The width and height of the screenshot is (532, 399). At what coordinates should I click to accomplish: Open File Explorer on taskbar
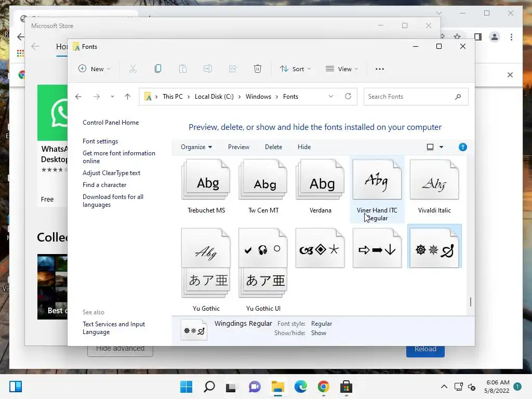[x=277, y=387]
